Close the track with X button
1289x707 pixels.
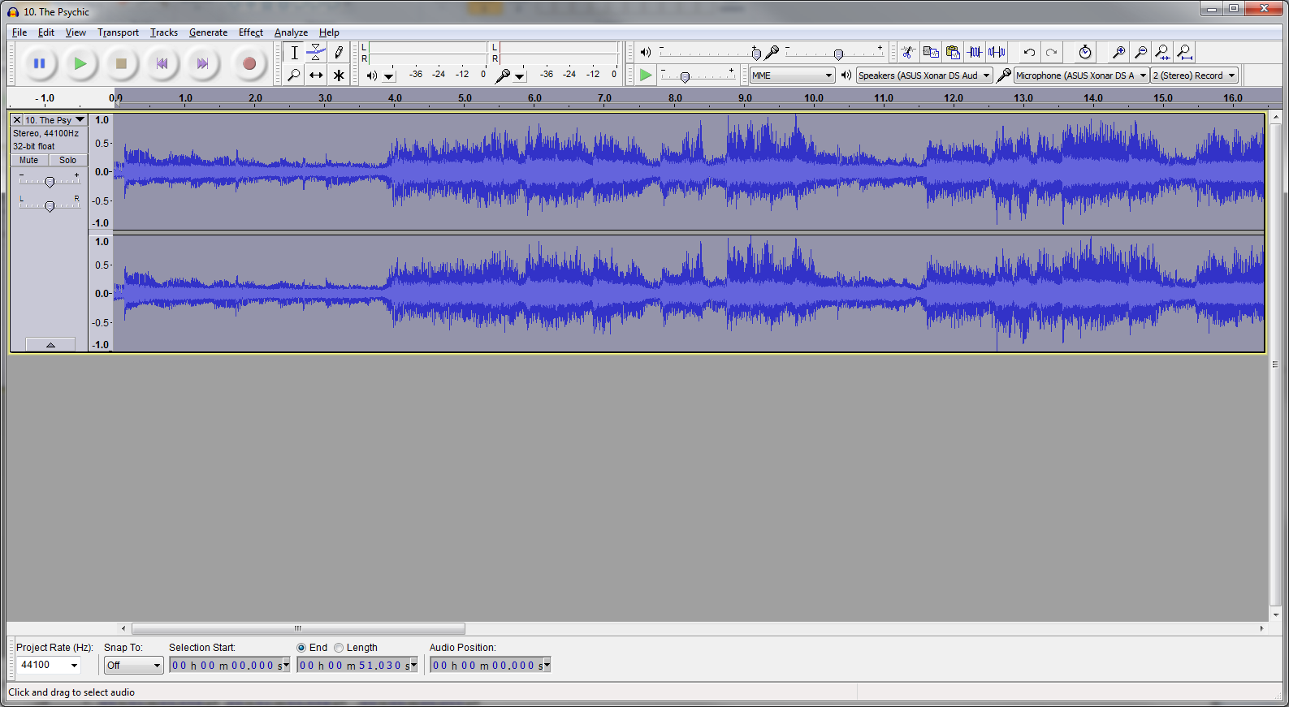click(x=16, y=120)
